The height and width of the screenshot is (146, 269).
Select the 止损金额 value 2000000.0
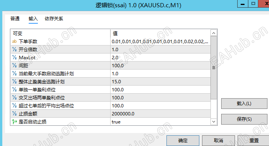[x=160, y=114]
